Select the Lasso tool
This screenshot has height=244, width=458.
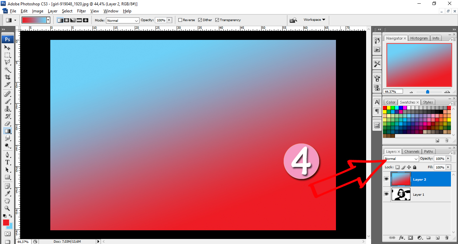coord(7,62)
